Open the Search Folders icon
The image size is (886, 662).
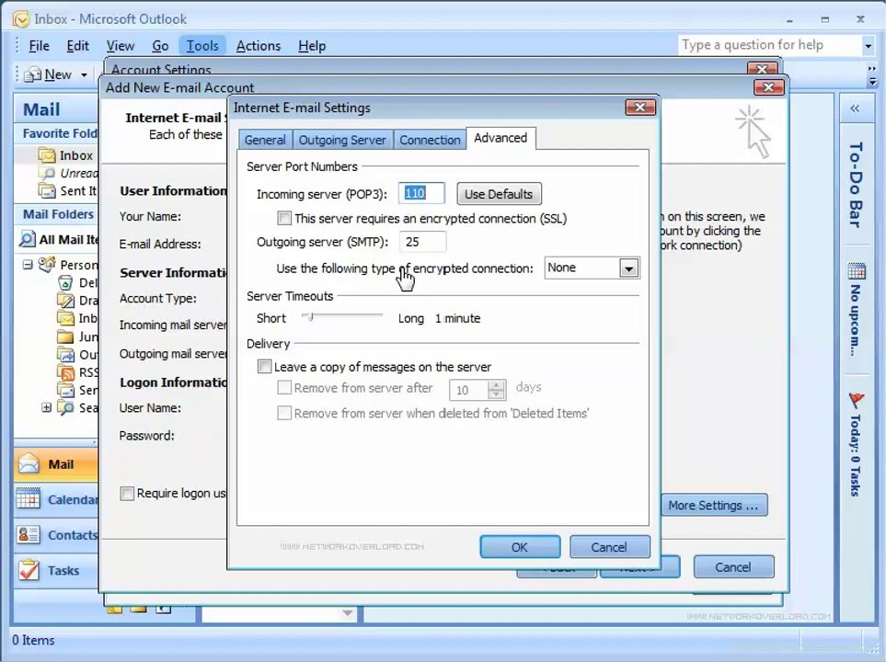[x=65, y=407]
